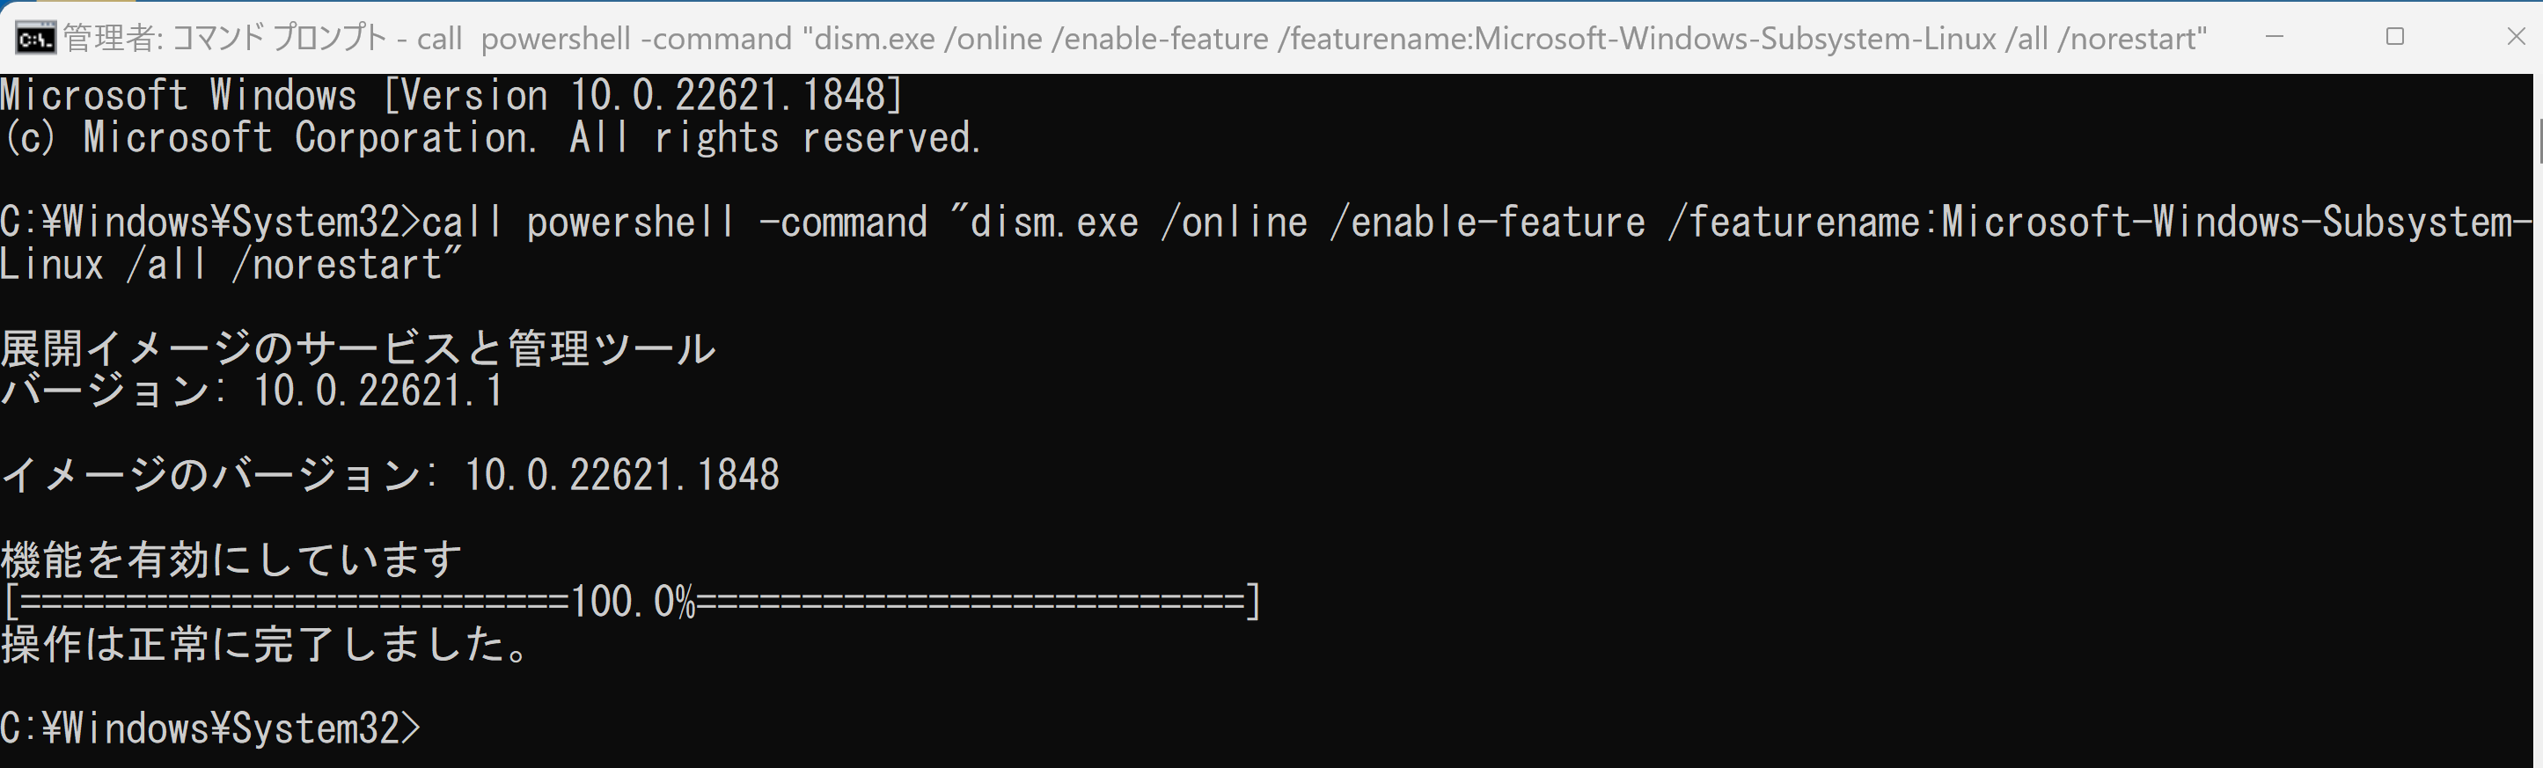
Task: Click the 機能を有効にしています line
Action: pos(231,560)
